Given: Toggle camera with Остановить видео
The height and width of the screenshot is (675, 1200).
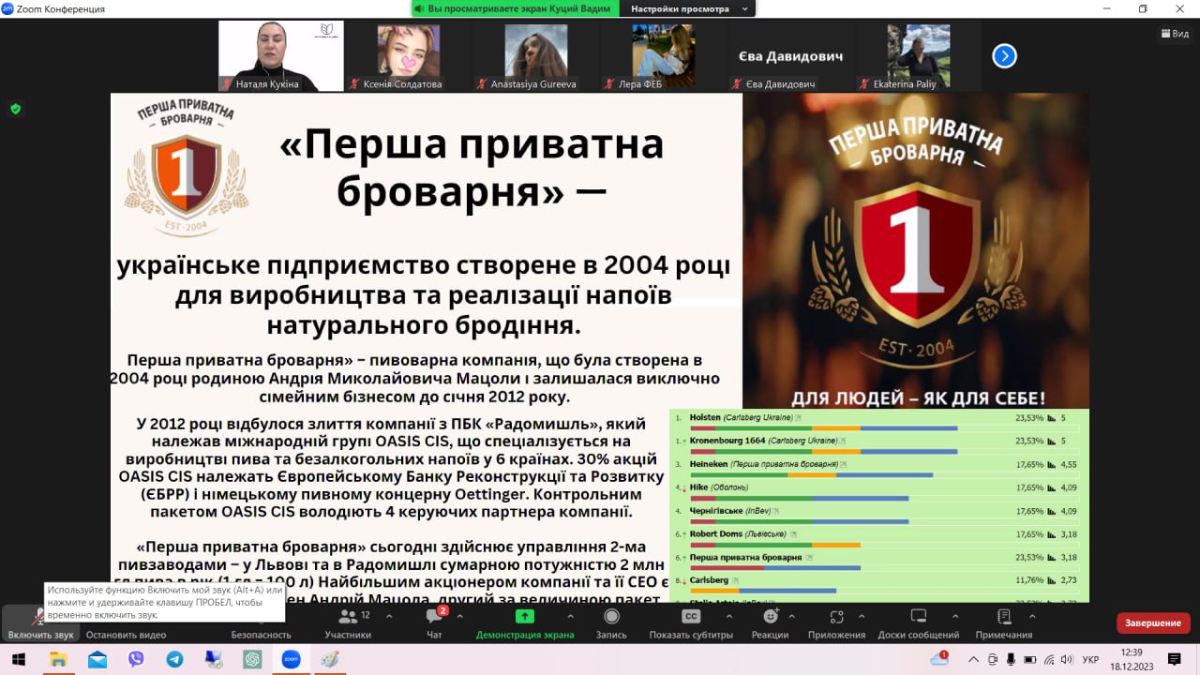Looking at the screenshot, I should pyautogui.click(x=126, y=623).
